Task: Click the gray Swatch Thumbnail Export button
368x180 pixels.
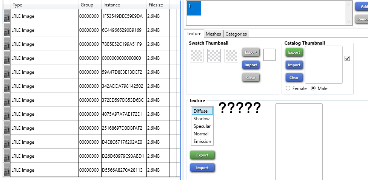Action: coord(251,53)
